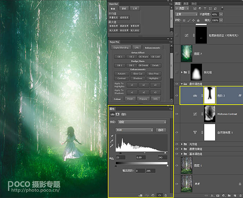Open the Digital Blending tab in Raya Pro

tap(121, 48)
